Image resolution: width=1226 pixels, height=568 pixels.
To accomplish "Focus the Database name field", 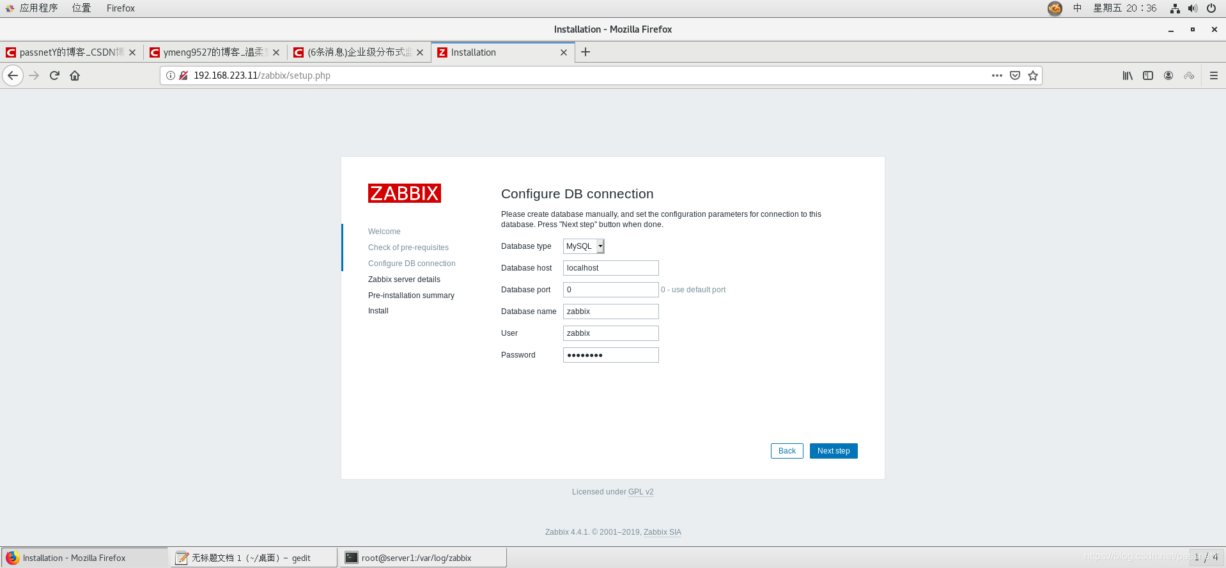I will pyautogui.click(x=611, y=312).
